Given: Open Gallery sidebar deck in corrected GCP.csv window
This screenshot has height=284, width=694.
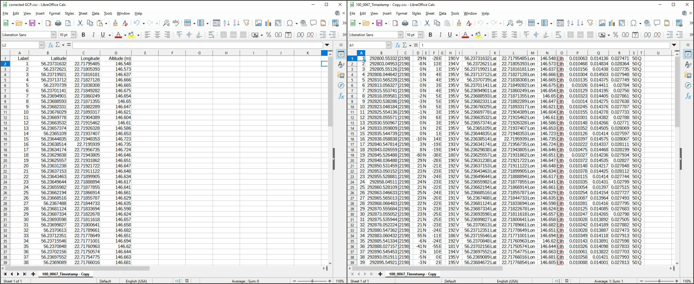Looking at the screenshot, I should click(341, 75).
